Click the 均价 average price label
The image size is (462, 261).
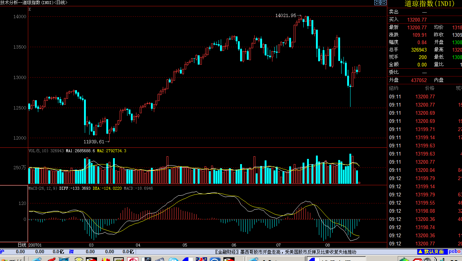click(439, 27)
